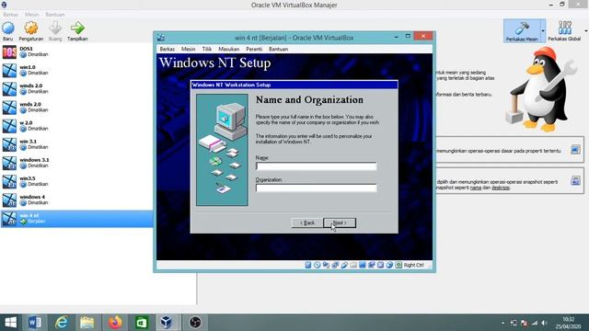Click the shared folders status bar icon

click(x=353, y=265)
